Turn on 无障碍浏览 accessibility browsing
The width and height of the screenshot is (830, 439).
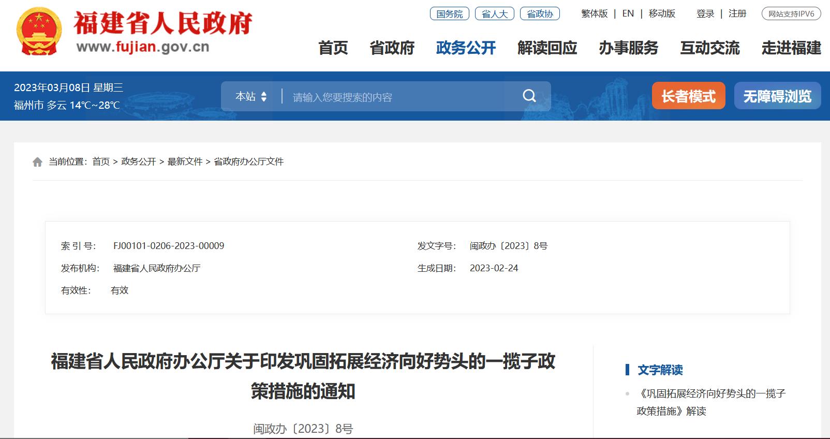click(777, 96)
